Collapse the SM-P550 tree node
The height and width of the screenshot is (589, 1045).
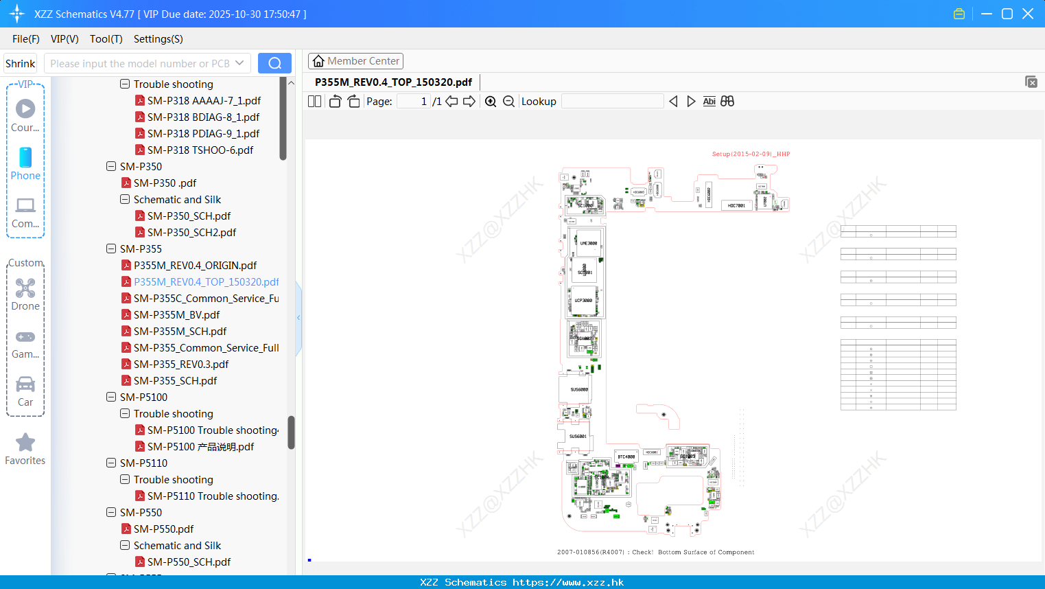coord(111,512)
